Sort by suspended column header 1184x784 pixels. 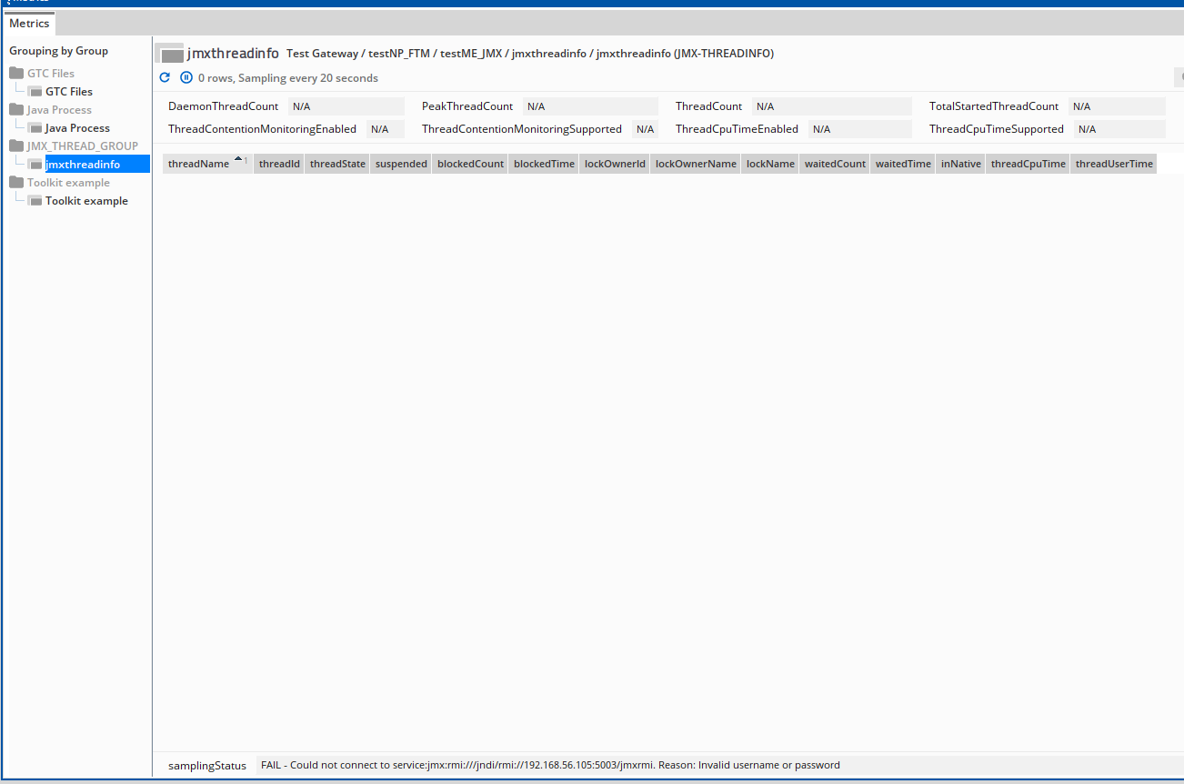(x=401, y=164)
